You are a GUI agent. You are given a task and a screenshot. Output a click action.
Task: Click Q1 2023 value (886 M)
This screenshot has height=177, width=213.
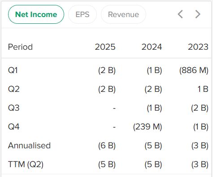(x=194, y=70)
